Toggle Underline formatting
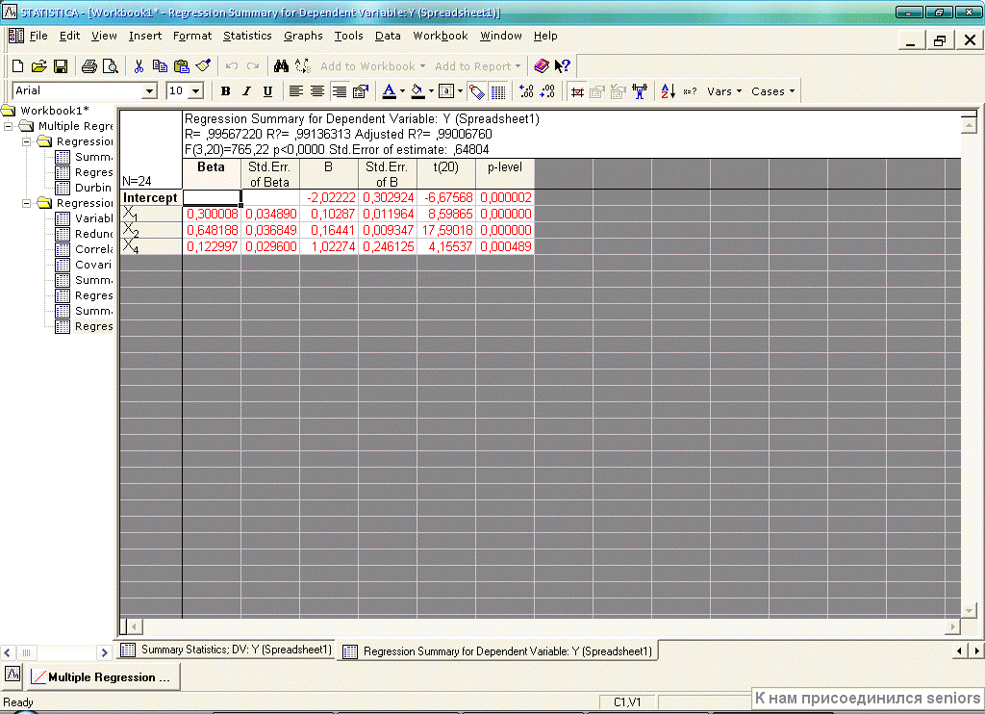Viewport: 985px width, 714px height. (267, 91)
